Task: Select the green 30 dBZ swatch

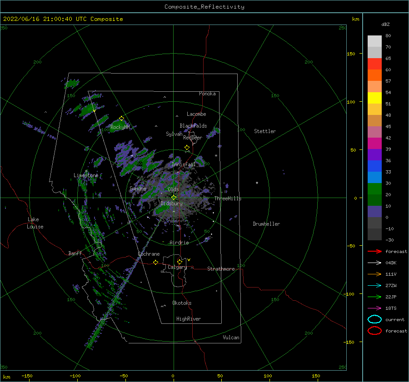Action: coord(374,189)
